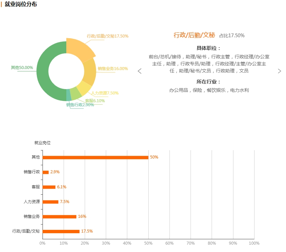286x252 pixels.
Task: Select the 其他 green donut segment
Action: (43, 71)
